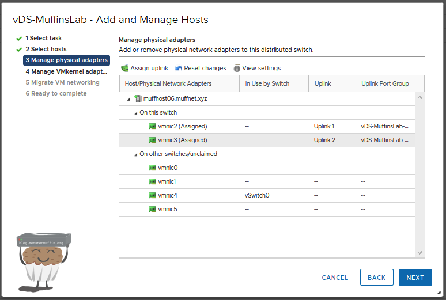The width and height of the screenshot is (446, 300).
Task: Click the View settings info icon
Action: 237,69
